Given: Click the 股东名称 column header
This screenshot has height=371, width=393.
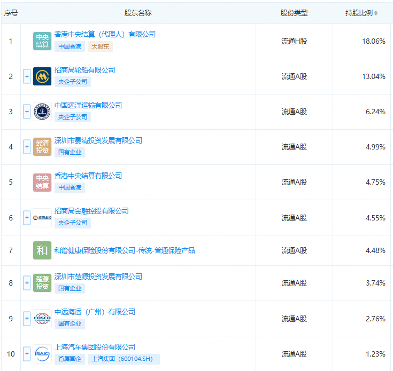Looking at the screenshot, I should [138, 13].
